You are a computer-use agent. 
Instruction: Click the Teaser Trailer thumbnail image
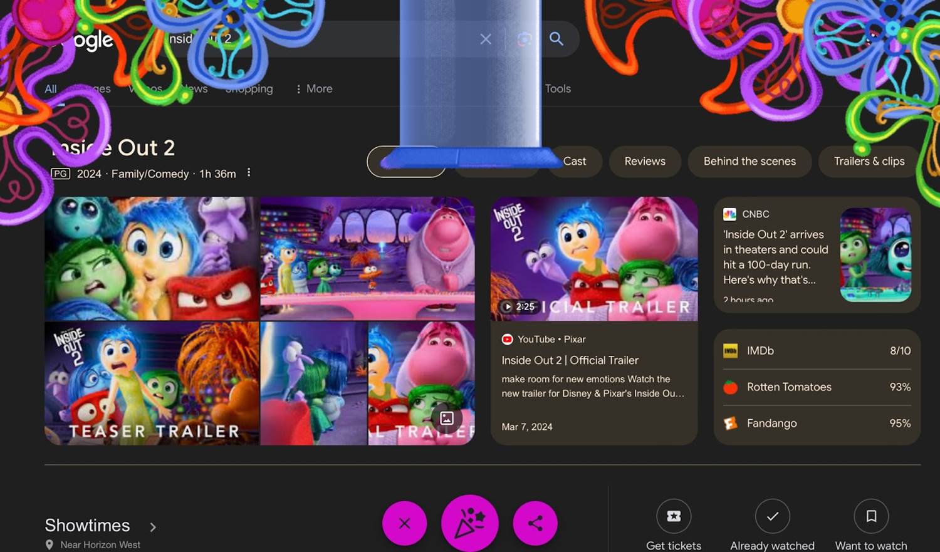pos(152,383)
